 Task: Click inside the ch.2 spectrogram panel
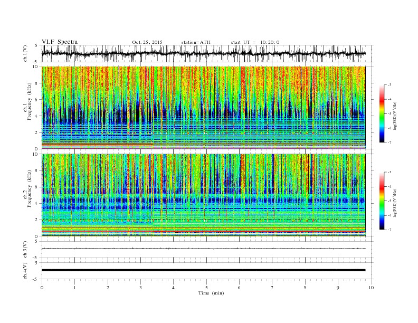[203, 195]
